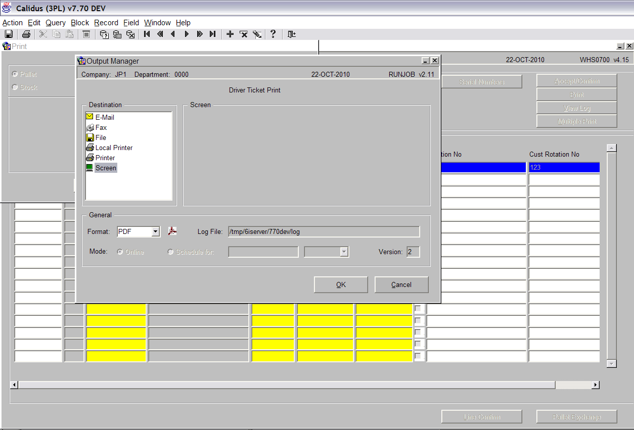Select Screen in Destination list
The width and height of the screenshot is (634, 430).
coord(101,168)
